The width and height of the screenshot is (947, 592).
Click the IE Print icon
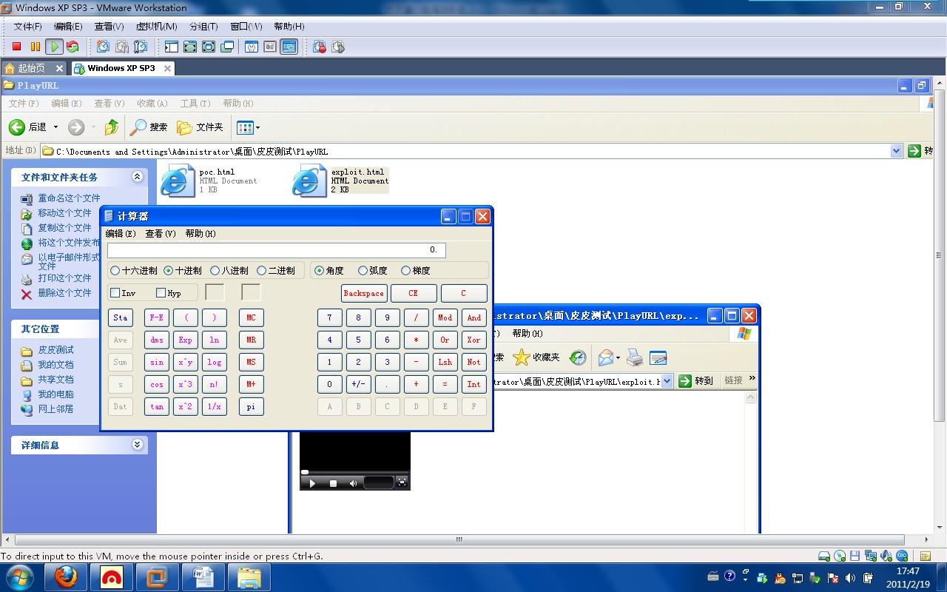tap(635, 357)
